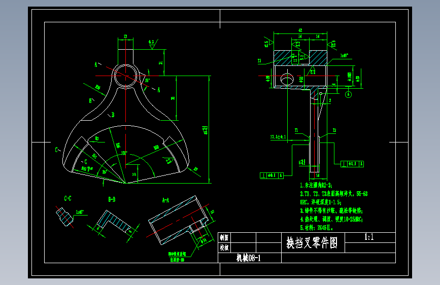The image size is (440, 285).
Task: Click the 制图 cell in the title block
Action: pyautogui.click(x=224, y=238)
